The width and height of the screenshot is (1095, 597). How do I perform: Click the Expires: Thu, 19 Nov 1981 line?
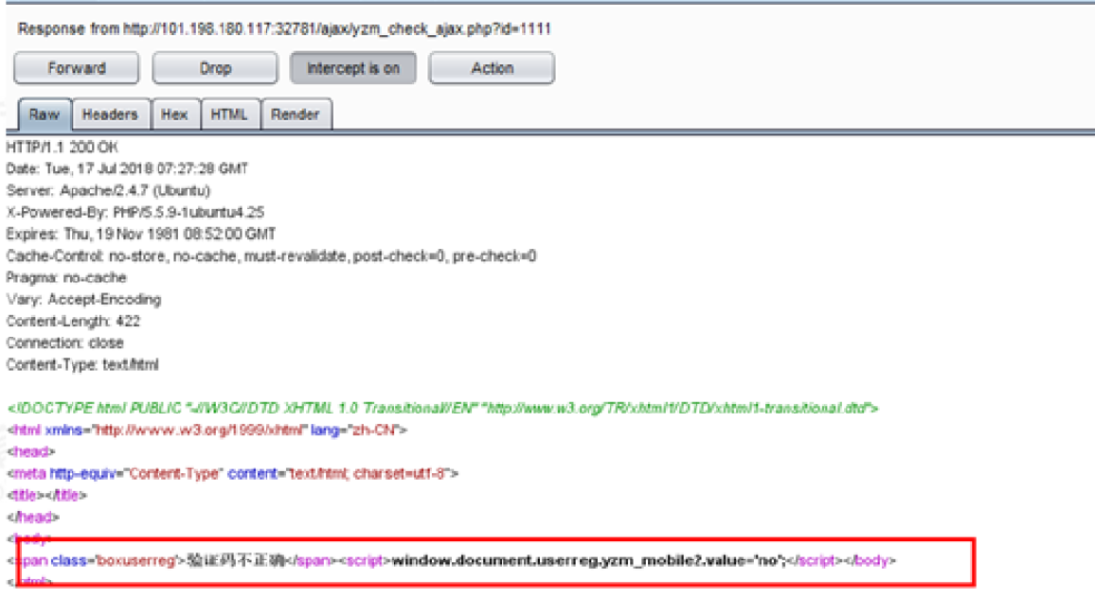pyautogui.click(x=141, y=234)
